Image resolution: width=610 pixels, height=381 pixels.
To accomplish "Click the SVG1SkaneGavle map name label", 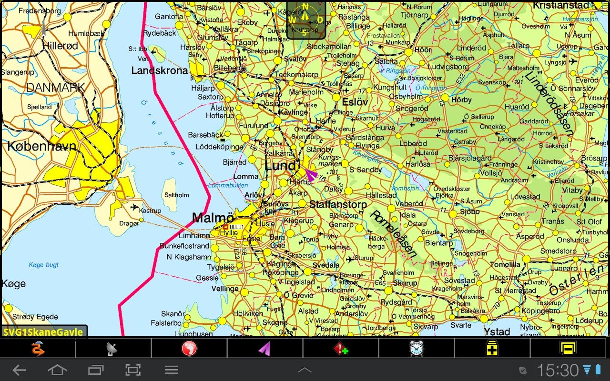I will coord(44,332).
